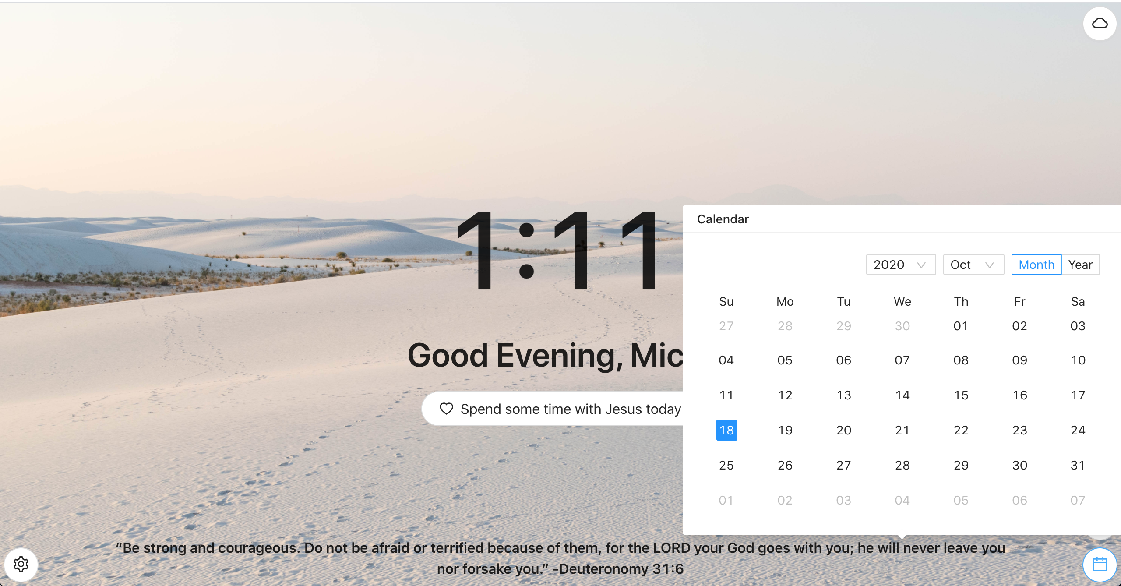1121x586 pixels.
Task: Select greyed-out November 07
Action: point(1078,500)
